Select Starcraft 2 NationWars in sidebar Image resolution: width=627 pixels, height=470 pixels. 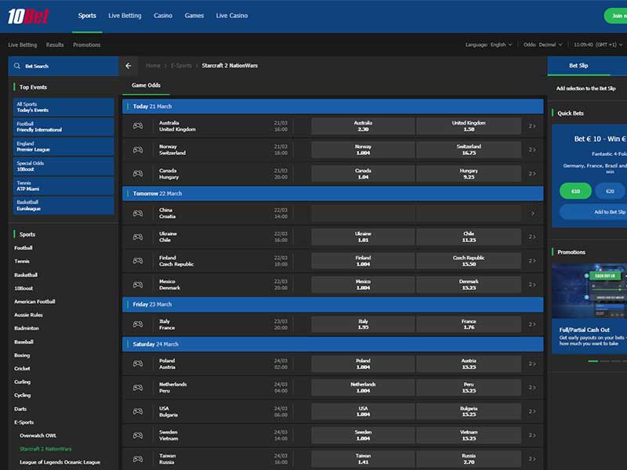(x=45, y=449)
